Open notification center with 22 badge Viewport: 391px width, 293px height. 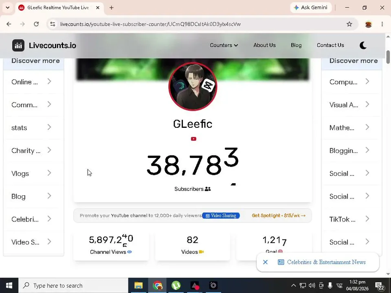380,286
